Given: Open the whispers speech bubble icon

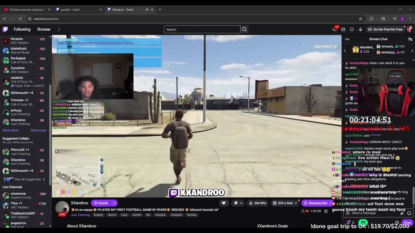Looking at the screenshot, I should click(x=352, y=29).
